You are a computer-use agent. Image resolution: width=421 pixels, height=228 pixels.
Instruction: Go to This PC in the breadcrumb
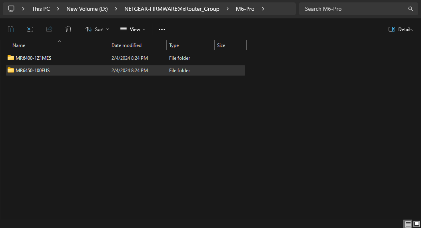41,9
